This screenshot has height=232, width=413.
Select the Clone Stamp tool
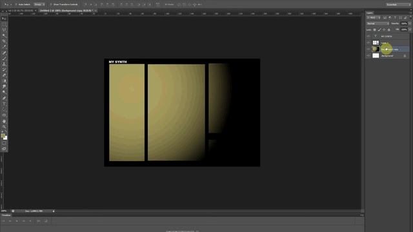pos(4,64)
